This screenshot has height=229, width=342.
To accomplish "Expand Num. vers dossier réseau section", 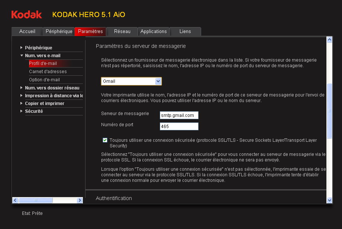I will click(52, 88).
